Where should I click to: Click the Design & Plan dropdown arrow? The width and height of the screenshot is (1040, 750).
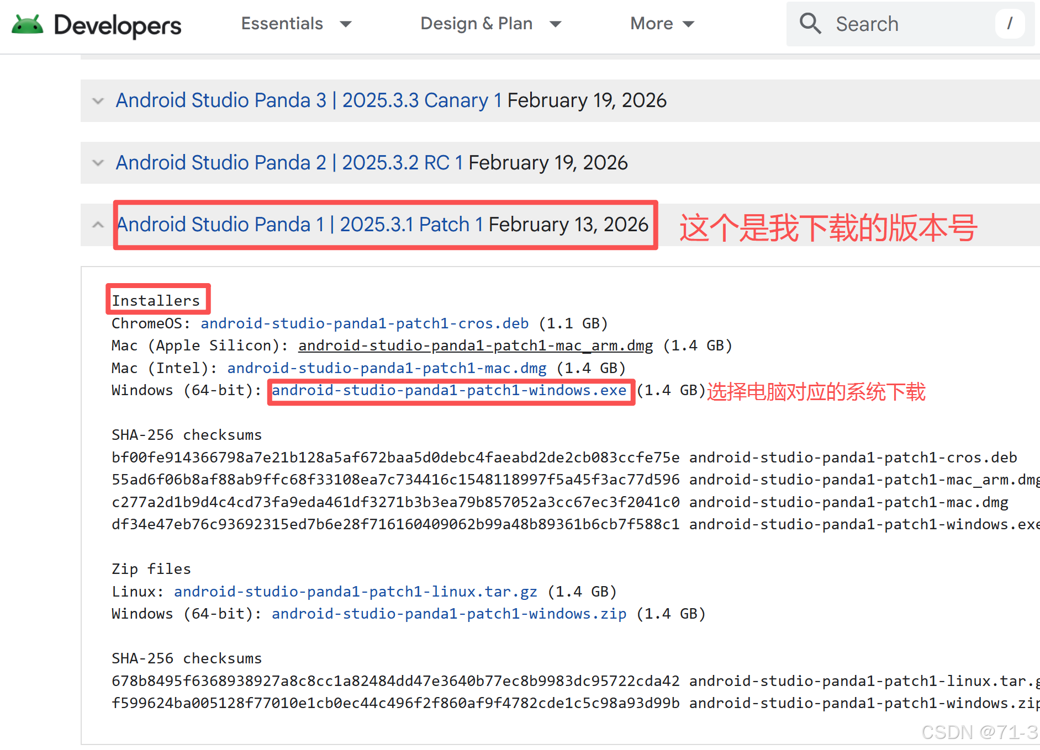(556, 24)
